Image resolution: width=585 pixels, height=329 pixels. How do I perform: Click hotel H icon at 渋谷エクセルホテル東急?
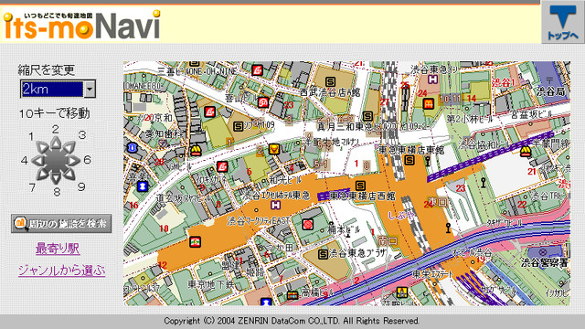(275, 205)
